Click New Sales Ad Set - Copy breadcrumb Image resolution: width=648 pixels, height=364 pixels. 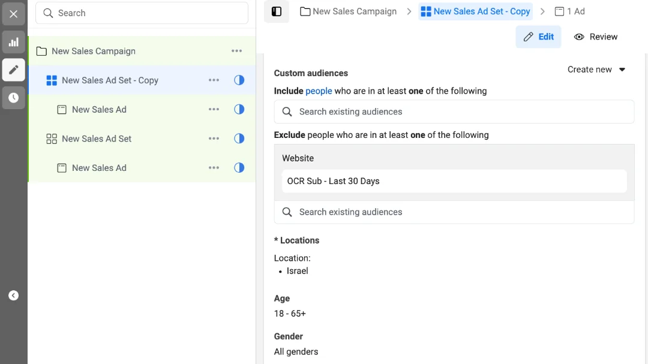coord(475,11)
